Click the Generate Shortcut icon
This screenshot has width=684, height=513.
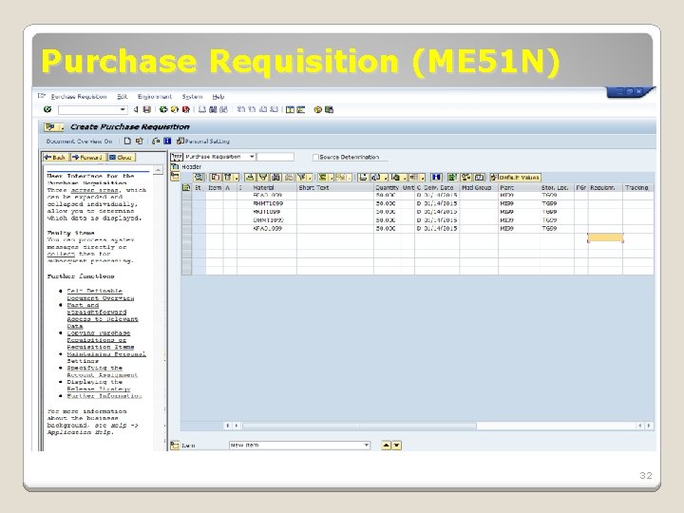pos(301,109)
